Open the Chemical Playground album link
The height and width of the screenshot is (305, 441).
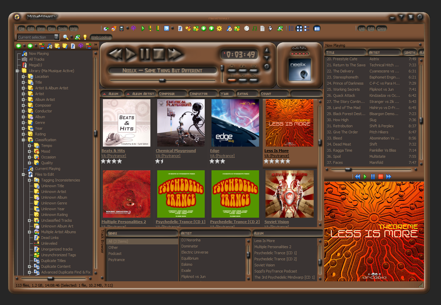(x=176, y=151)
